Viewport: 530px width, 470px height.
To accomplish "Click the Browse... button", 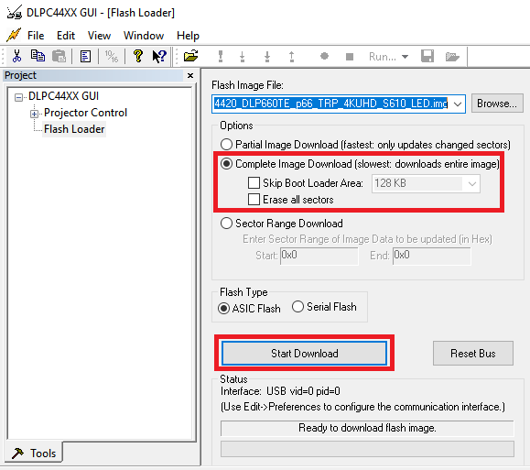I will tap(497, 104).
